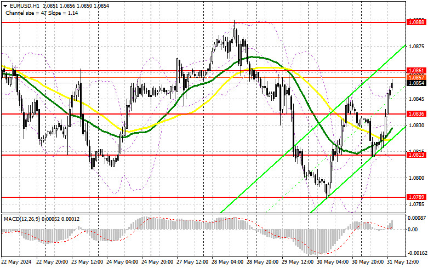Open the EURUSD,H1 chart dropdown arrow
428x268 pixels.
pyautogui.click(x=5, y=5)
